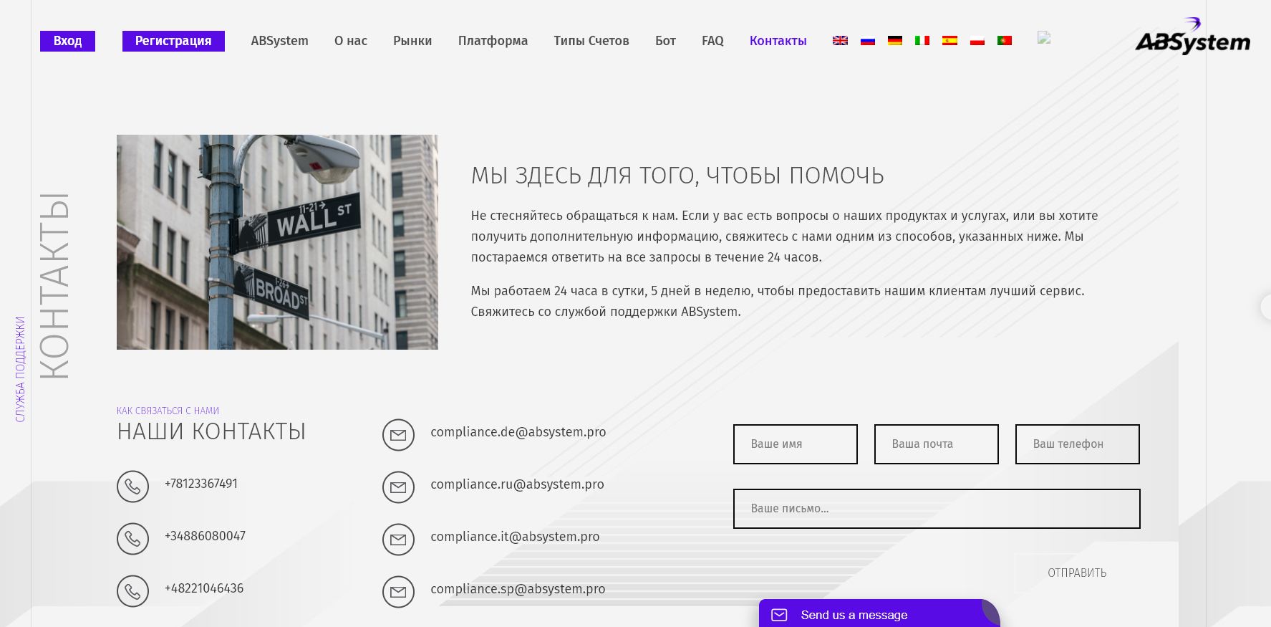Click the phone number +34886080047
This screenshot has height=627, width=1271.
[205, 536]
